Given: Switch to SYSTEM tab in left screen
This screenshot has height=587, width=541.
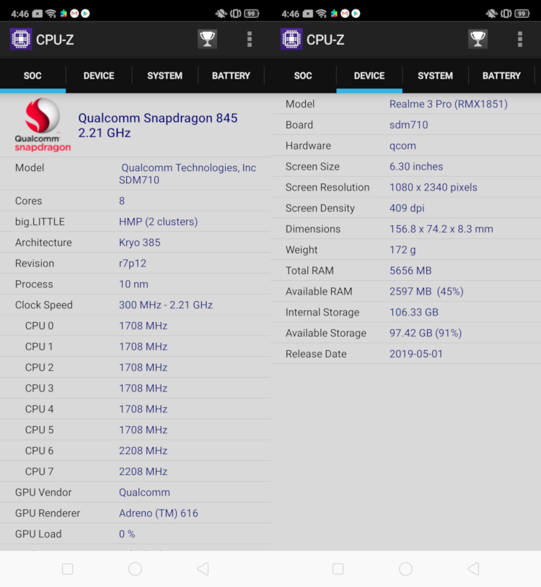Looking at the screenshot, I should pyautogui.click(x=164, y=76).
